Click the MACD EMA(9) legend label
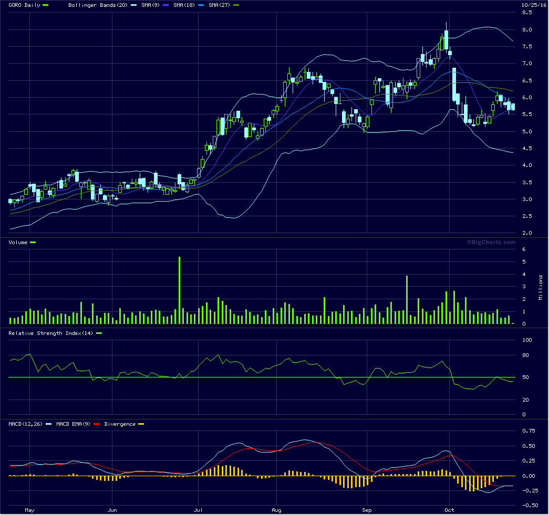Viewport: 549px width, 515px height. pos(73,424)
